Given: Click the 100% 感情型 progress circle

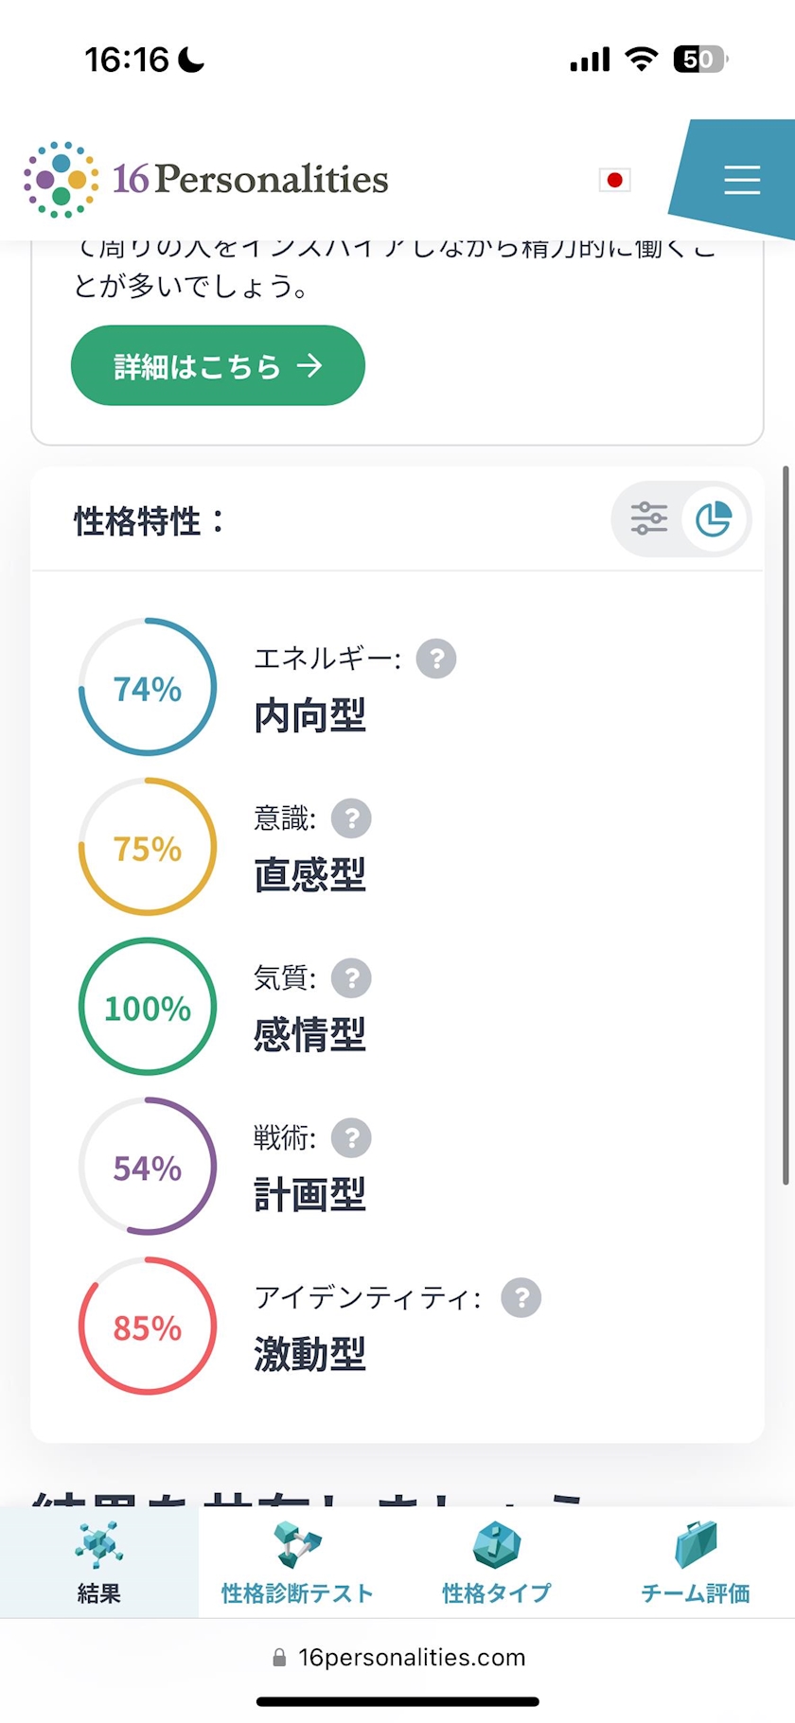Looking at the screenshot, I should [148, 1007].
